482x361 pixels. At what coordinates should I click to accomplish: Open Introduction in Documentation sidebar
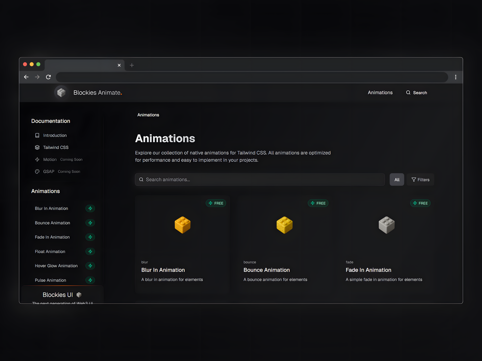pos(55,135)
